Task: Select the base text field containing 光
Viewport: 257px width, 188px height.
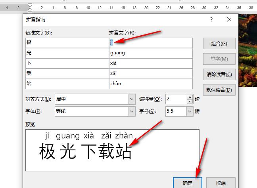Action: pos(67,53)
